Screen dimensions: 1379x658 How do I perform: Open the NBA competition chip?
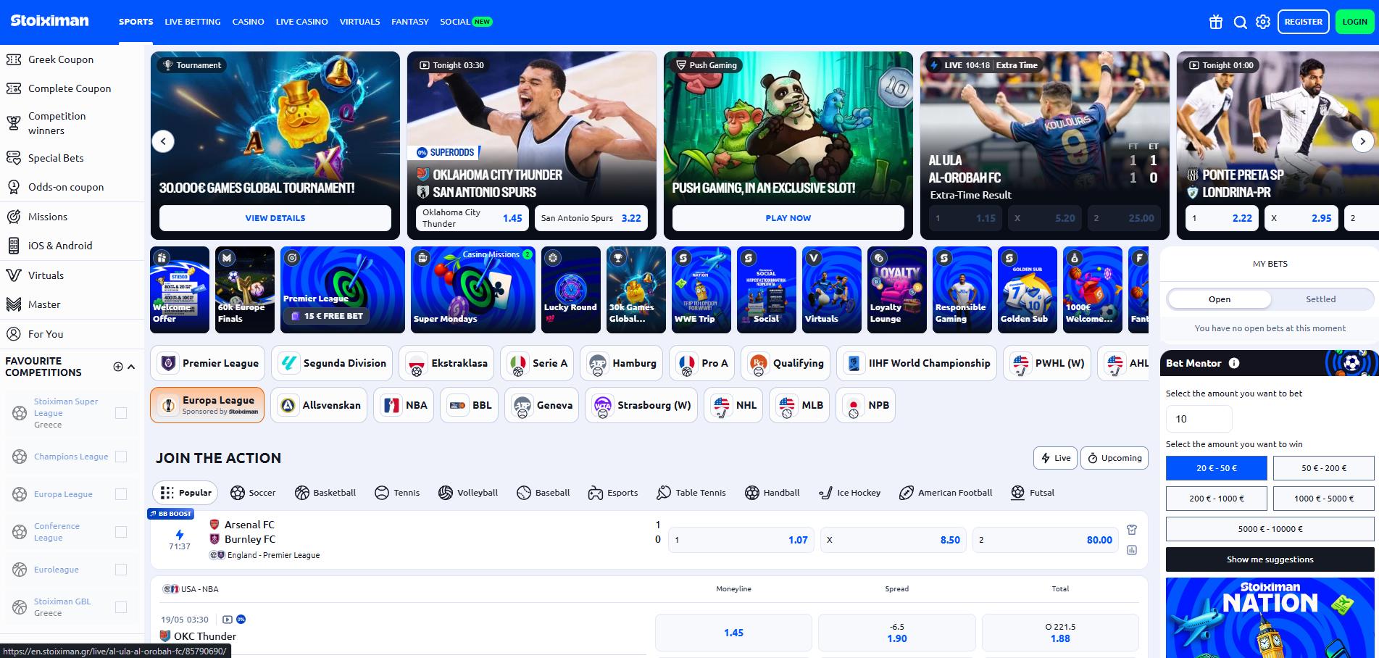404,405
